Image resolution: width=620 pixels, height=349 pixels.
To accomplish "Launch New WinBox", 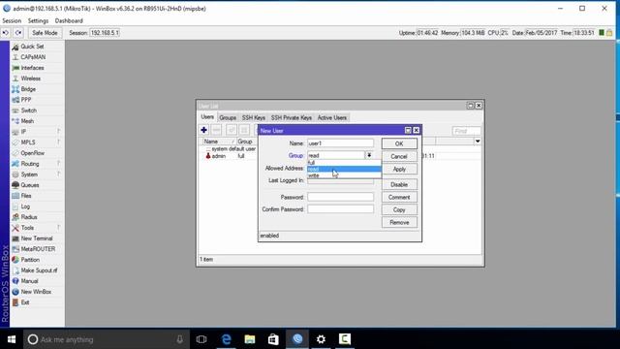I will 37,293.
